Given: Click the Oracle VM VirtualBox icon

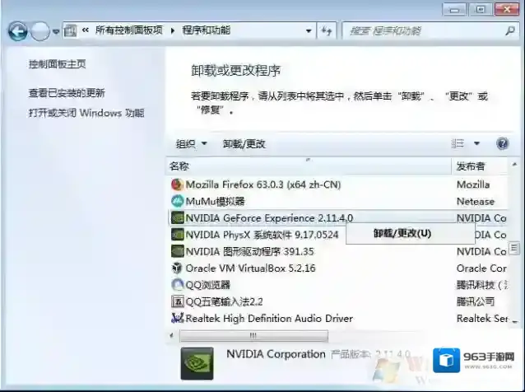Looking at the screenshot, I should coord(177,268).
